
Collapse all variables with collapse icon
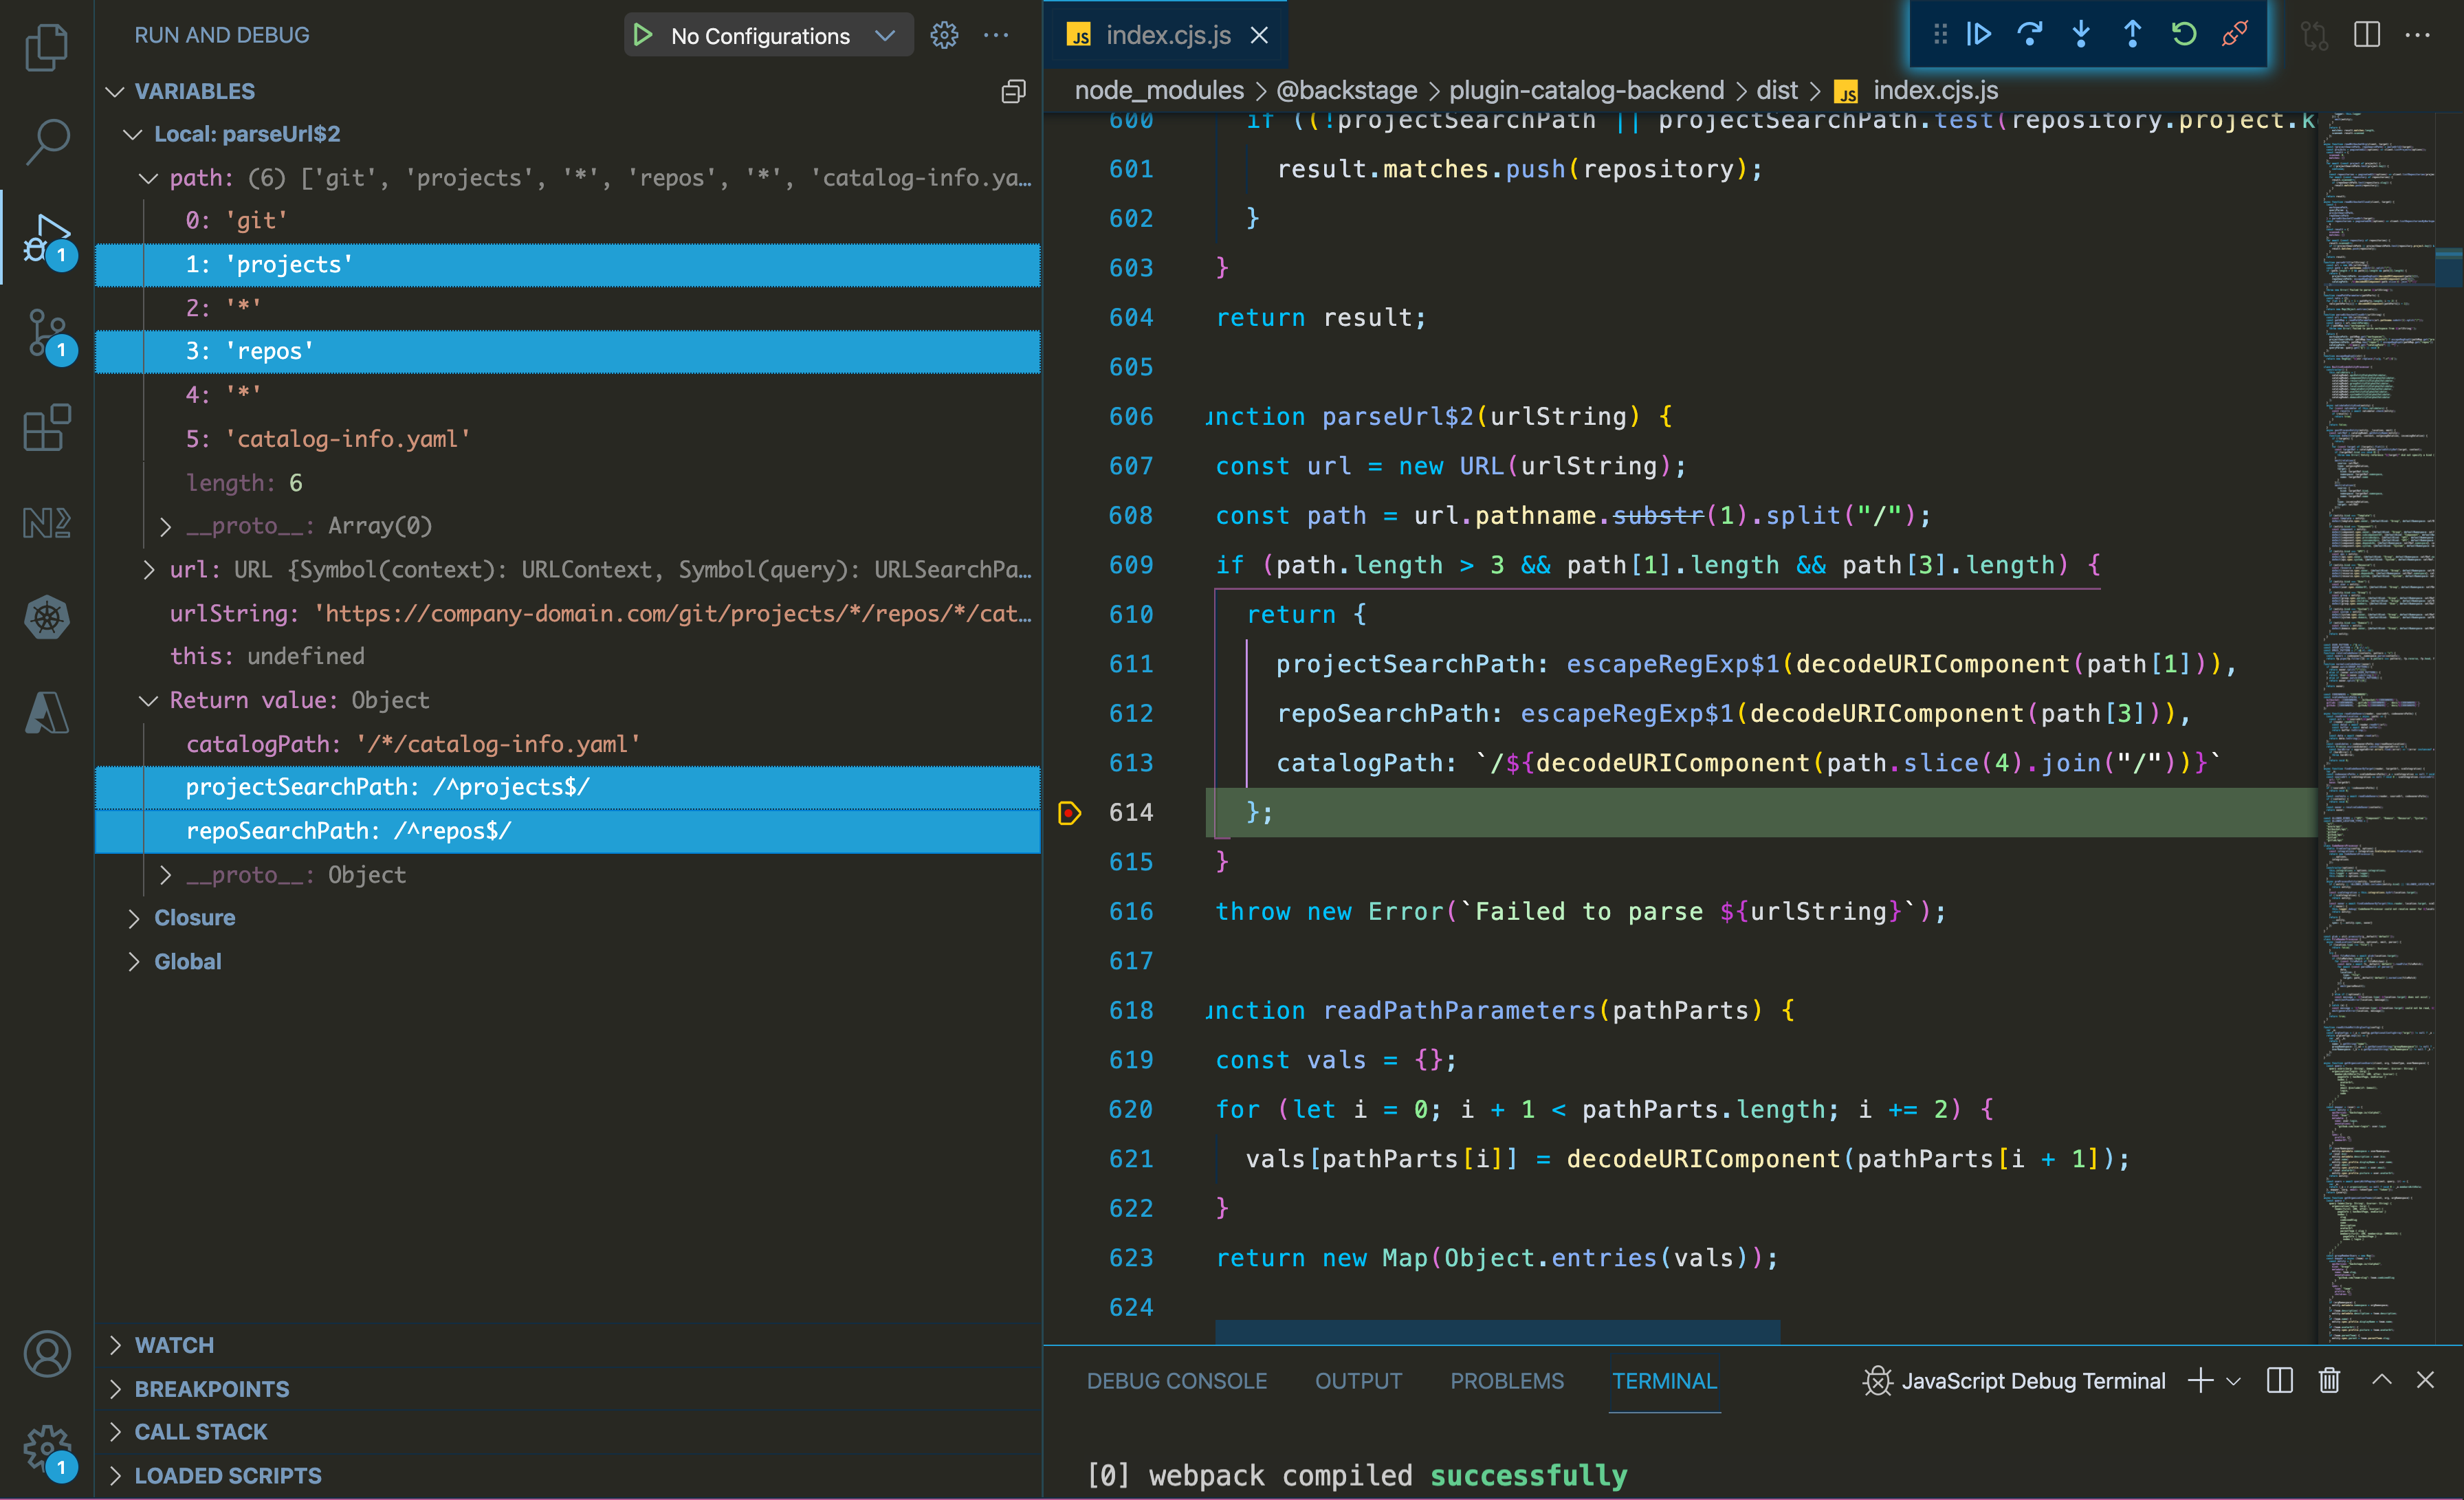(x=1013, y=91)
